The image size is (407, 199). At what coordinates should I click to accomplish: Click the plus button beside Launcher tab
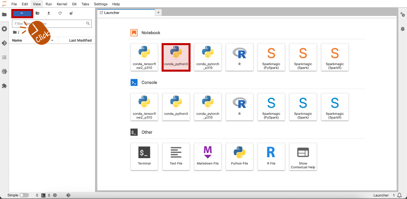159,13
